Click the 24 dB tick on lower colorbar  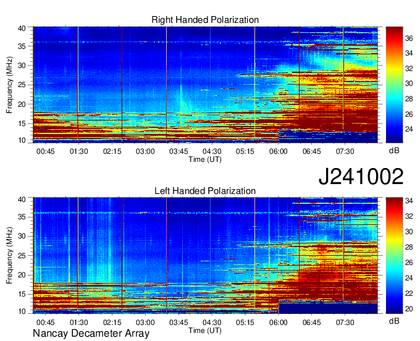click(x=409, y=278)
